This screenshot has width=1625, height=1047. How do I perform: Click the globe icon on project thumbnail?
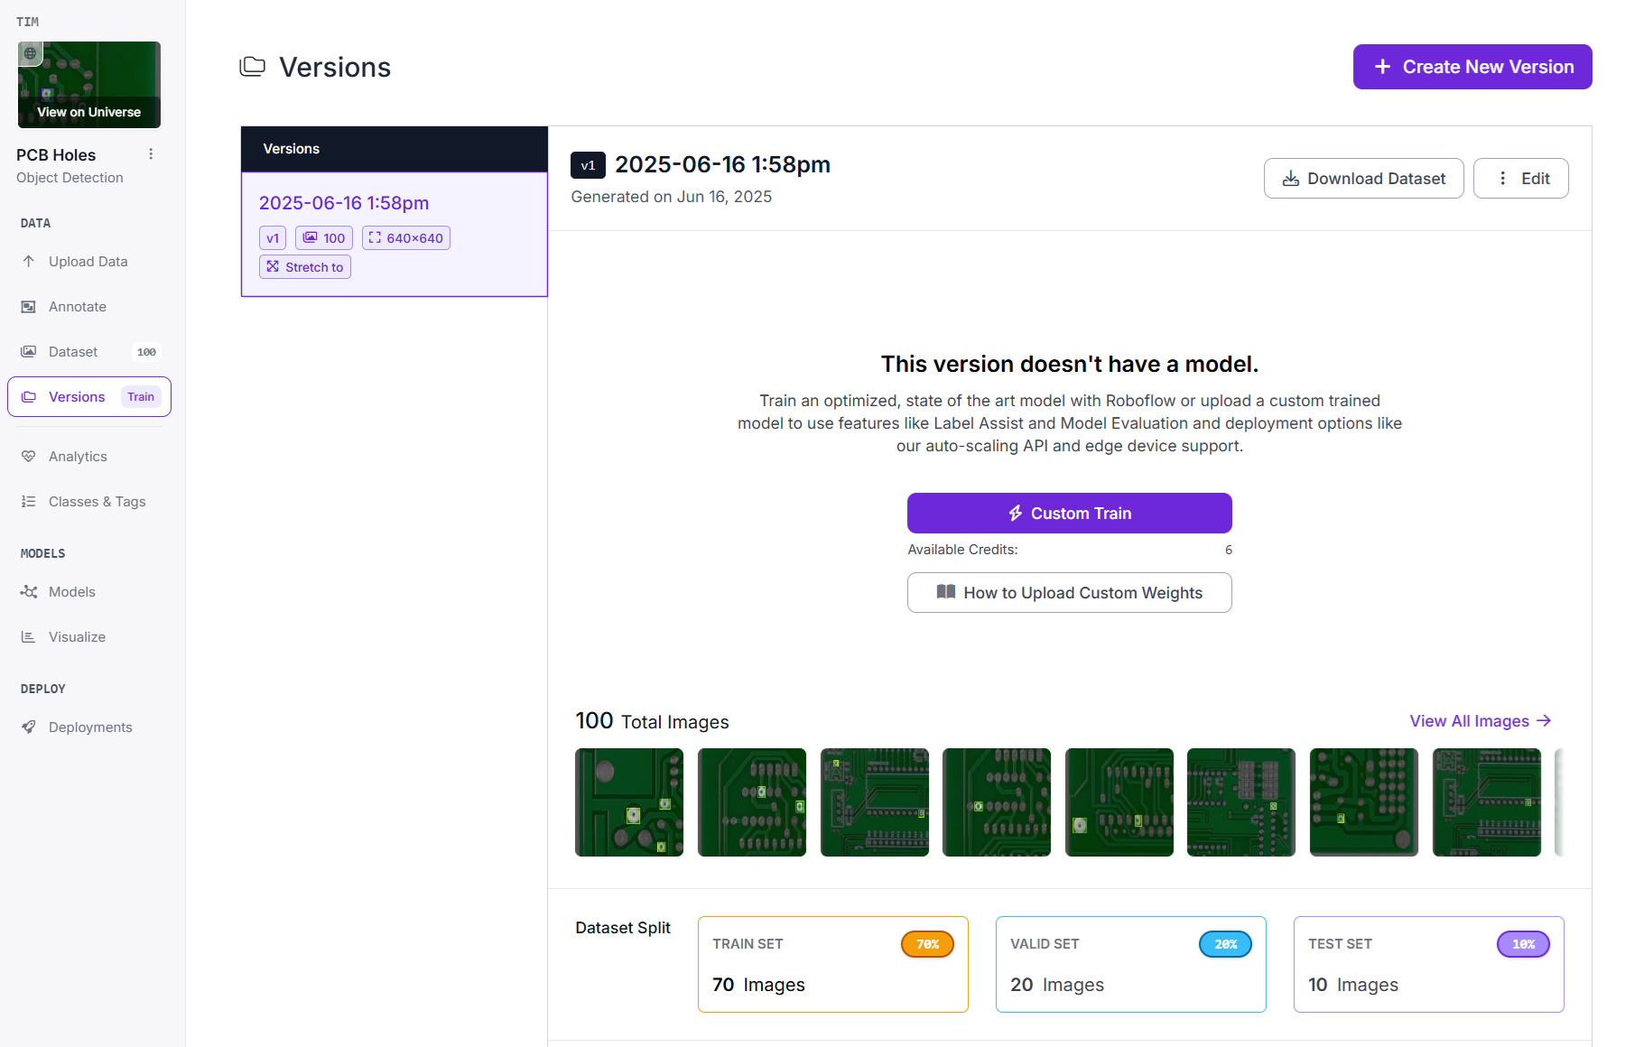(30, 52)
